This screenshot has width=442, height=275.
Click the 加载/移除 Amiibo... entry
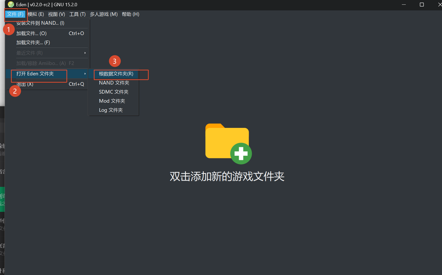[x=47, y=63]
